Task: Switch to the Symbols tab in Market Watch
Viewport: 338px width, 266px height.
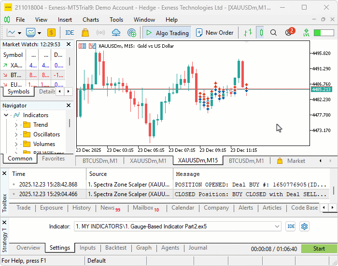Action: tap(18, 92)
